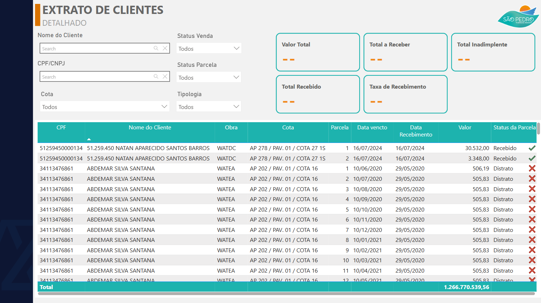The height and width of the screenshot is (303, 541).
Task: Click sort arrow under Nome do Cliente header
Action: pyautogui.click(x=89, y=139)
